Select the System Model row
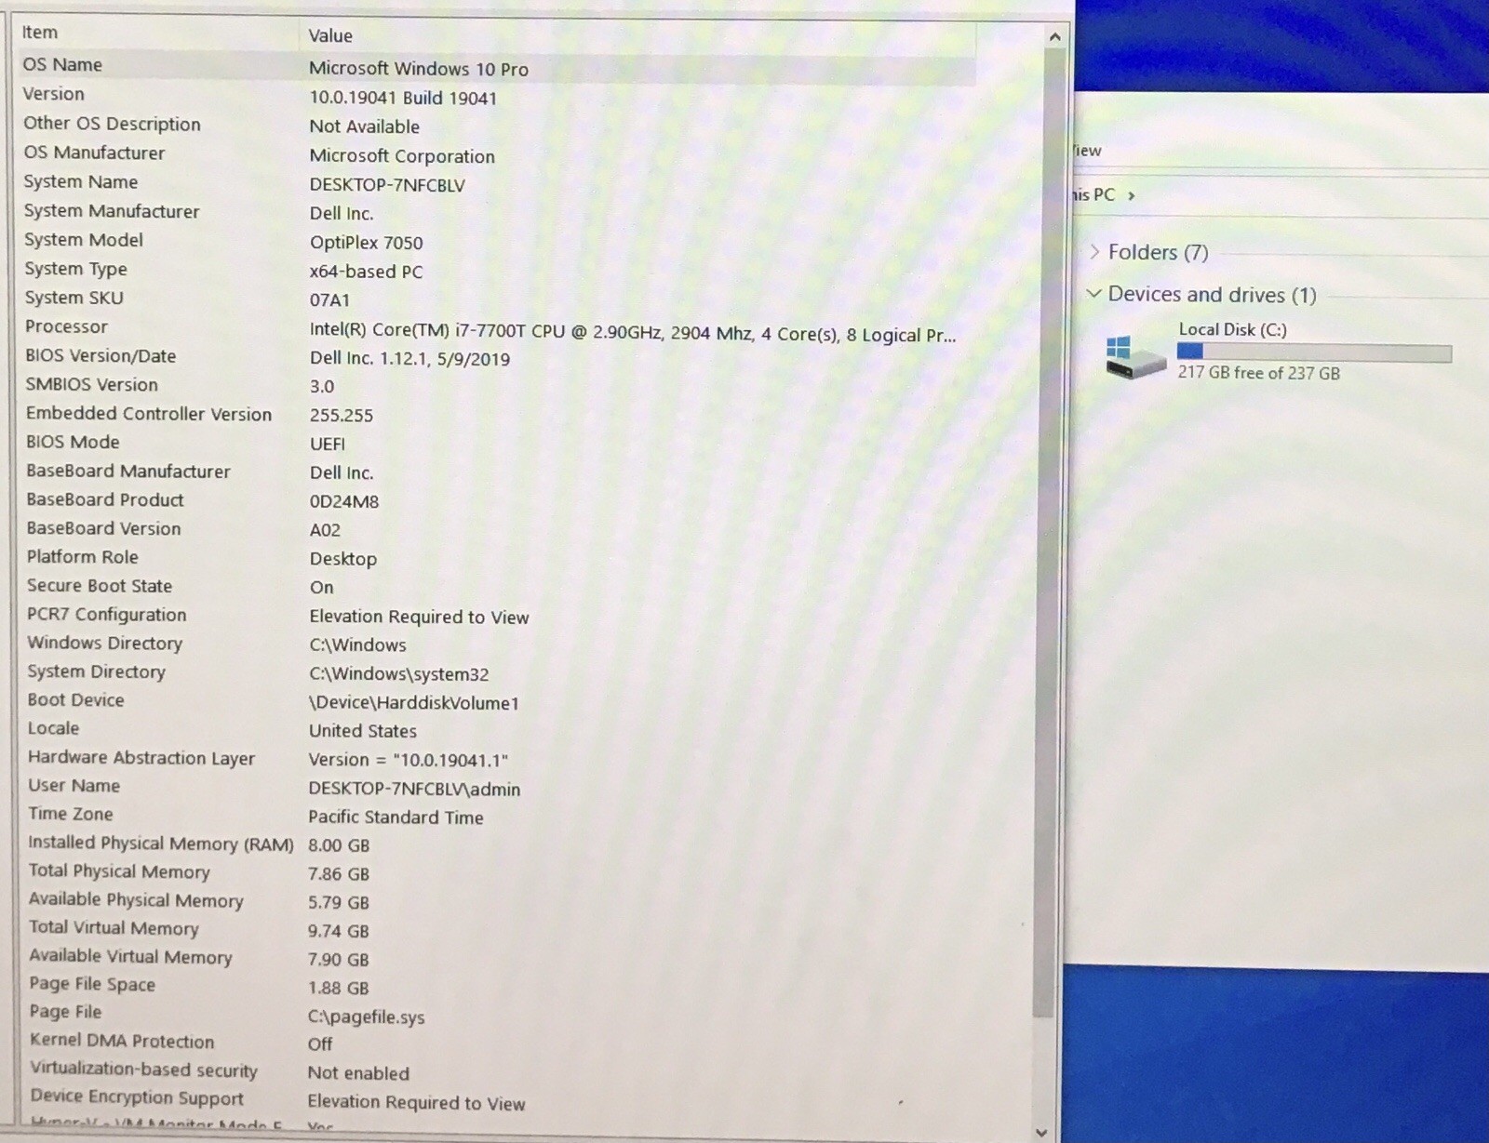Screen dimensions: 1489x1143 (x=498, y=241)
